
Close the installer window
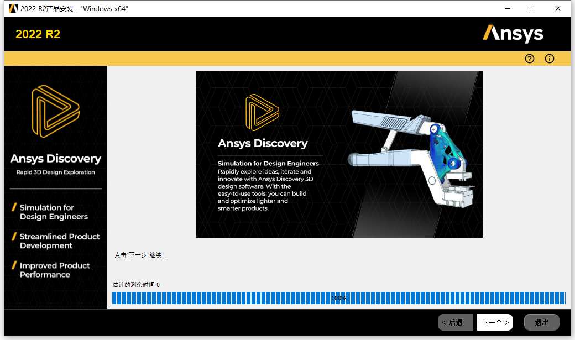pyautogui.click(x=558, y=8)
